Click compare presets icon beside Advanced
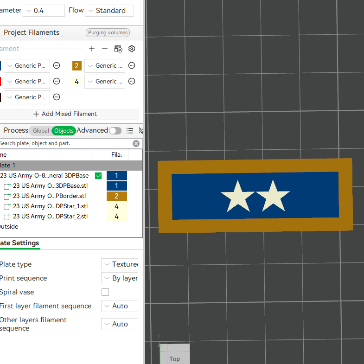The height and width of the screenshot is (364, 364). (x=140, y=131)
